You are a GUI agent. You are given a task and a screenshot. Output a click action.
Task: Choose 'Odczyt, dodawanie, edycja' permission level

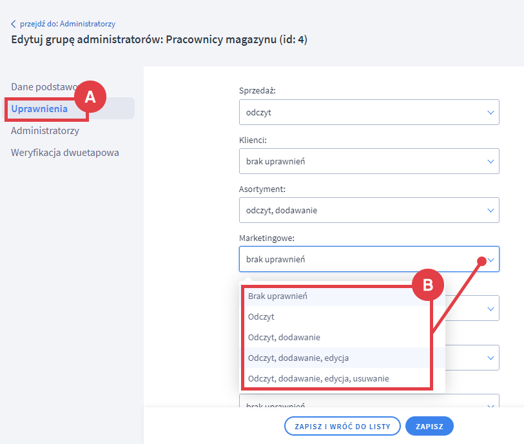[x=298, y=358]
